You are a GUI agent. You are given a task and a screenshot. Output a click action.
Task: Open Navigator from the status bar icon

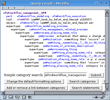[5, 97]
